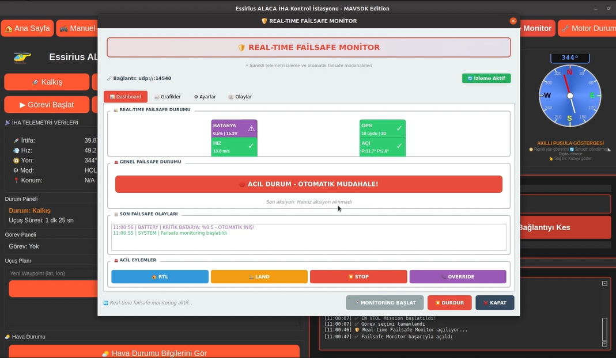This screenshot has height=358, width=616.
Task: Activate the purple OVERRIDE button
Action: point(458,277)
